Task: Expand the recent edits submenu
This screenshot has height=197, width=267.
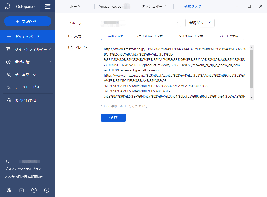Action: (x=49, y=62)
